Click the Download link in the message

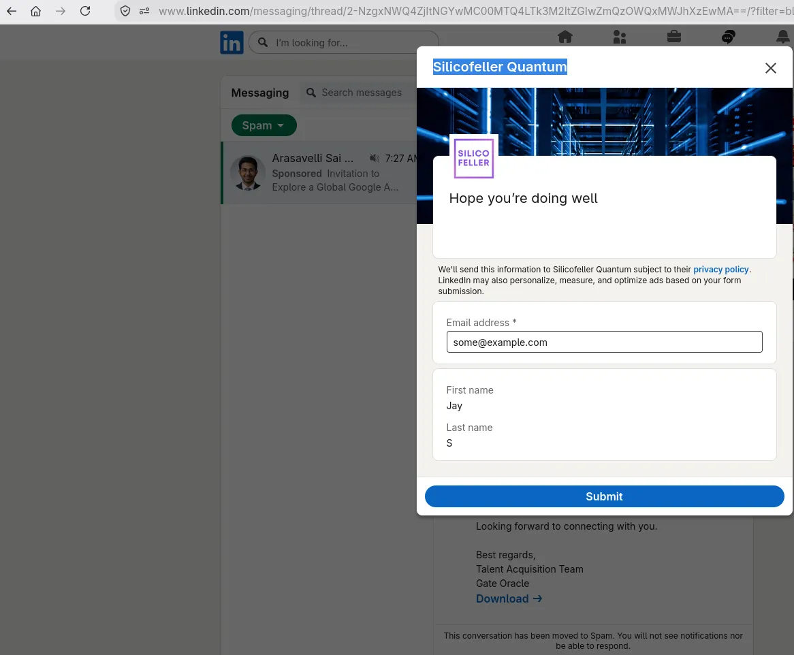509,598
